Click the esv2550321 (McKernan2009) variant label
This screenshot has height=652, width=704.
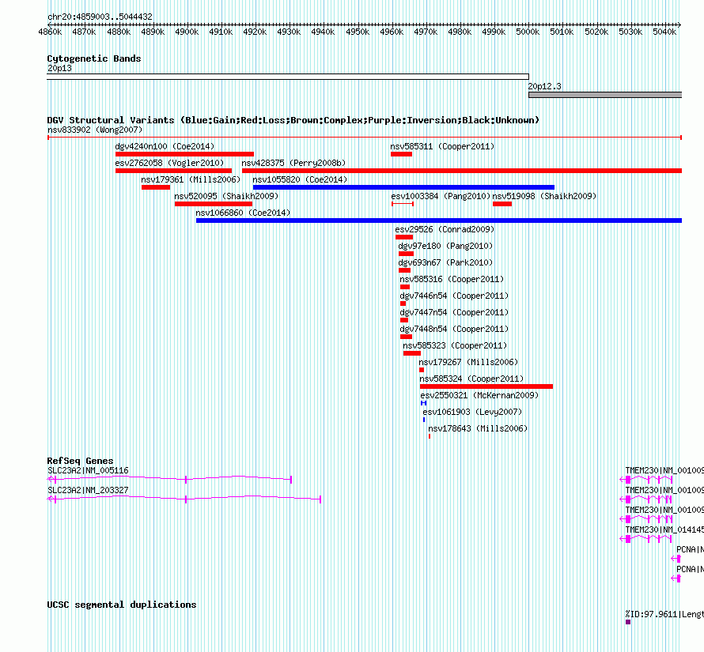point(479,396)
